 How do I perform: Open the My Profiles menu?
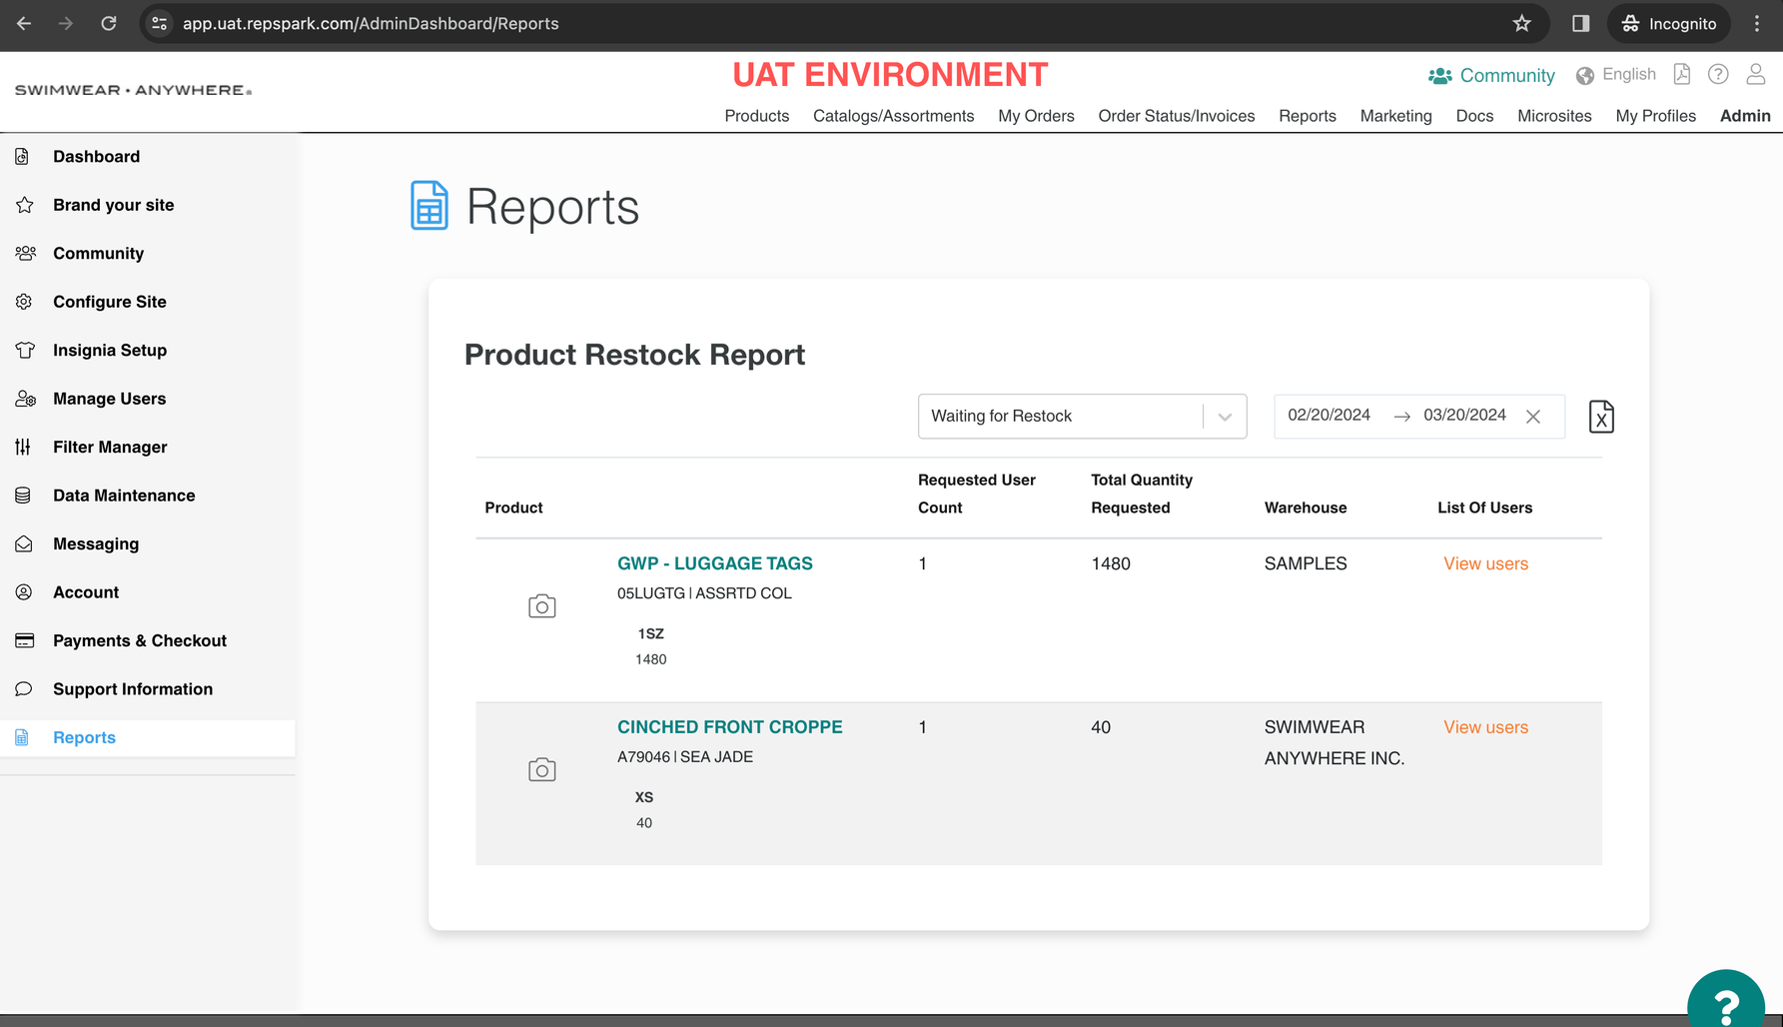click(1655, 116)
